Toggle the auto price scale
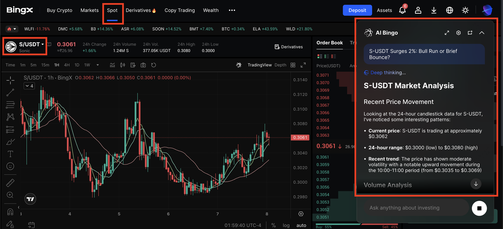Image resolution: width=503 pixels, height=229 pixels. click(x=301, y=225)
